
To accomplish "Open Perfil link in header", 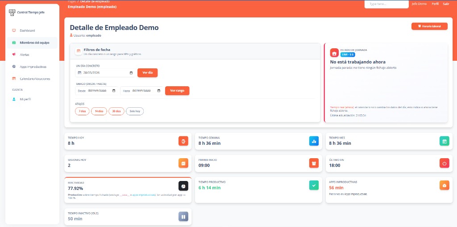I will [x=435, y=4].
